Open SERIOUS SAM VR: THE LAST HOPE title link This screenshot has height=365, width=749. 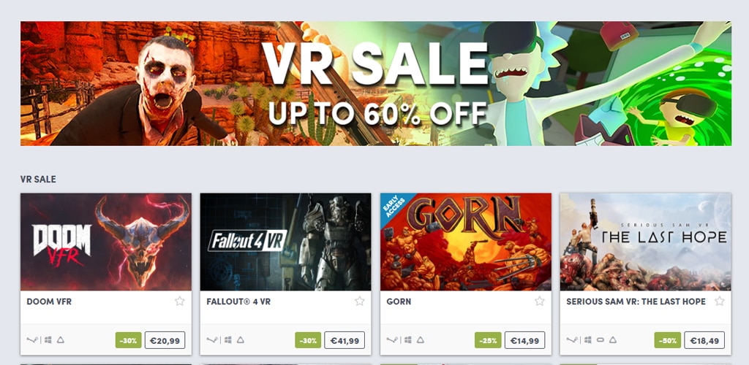click(636, 301)
